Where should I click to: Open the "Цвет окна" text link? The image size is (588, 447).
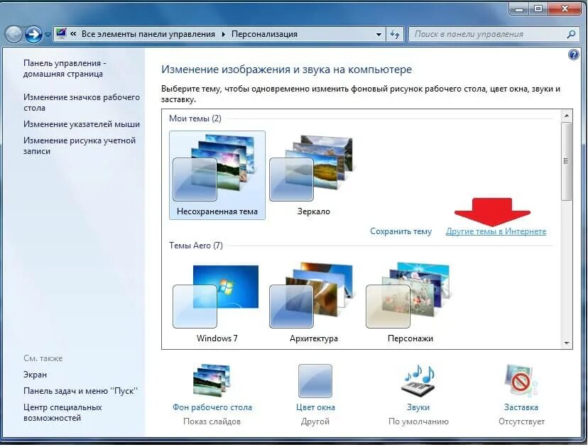point(315,407)
